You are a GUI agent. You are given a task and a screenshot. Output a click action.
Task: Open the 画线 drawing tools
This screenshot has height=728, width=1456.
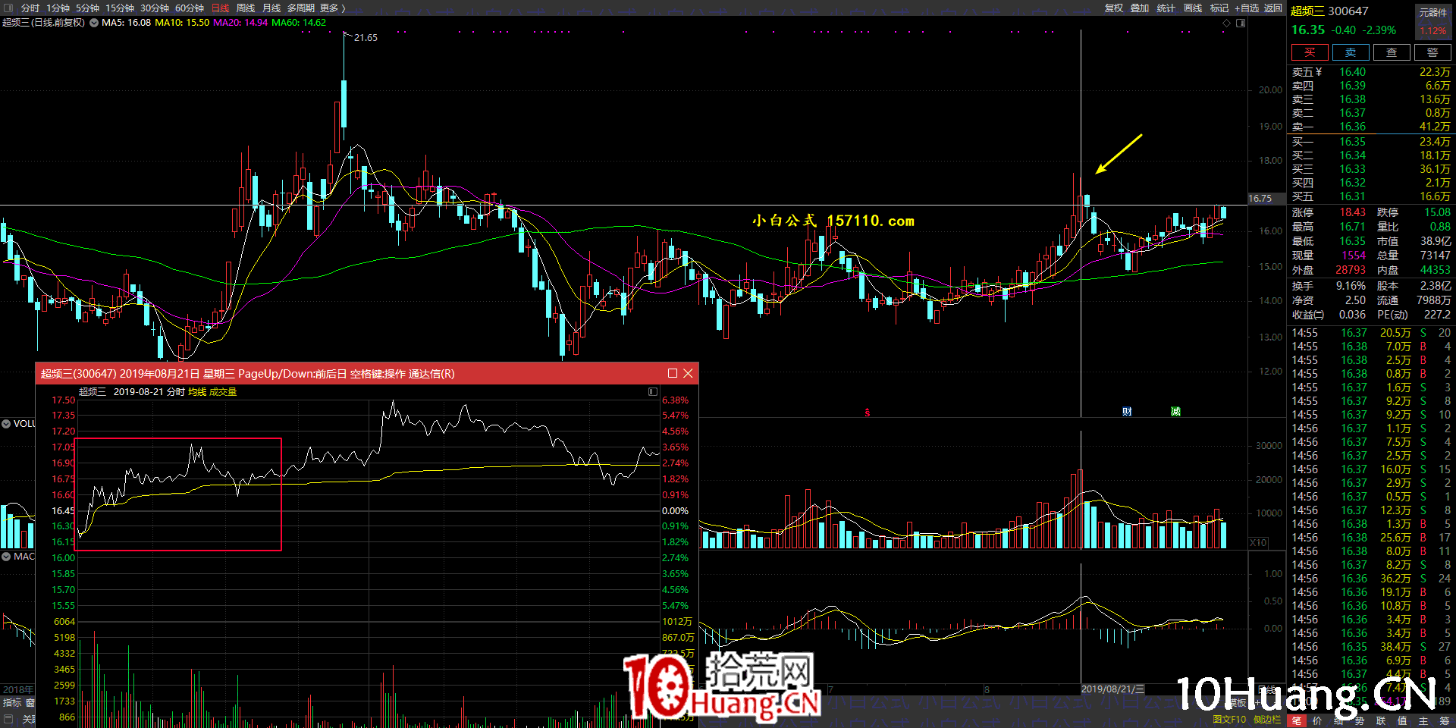pyautogui.click(x=1193, y=8)
